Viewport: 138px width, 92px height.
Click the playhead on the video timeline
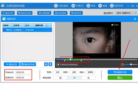click(x=71, y=60)
